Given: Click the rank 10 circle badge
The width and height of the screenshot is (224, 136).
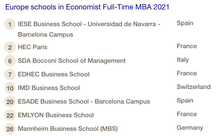Looking at the screenshot, I should (x=10, y=88).
